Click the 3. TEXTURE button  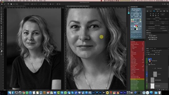(x=136, y=17)
